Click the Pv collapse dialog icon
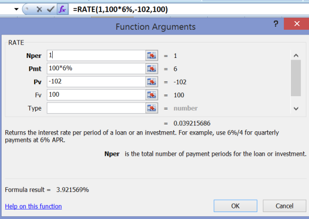The image size is (309, 219). [x=151, y=82]
